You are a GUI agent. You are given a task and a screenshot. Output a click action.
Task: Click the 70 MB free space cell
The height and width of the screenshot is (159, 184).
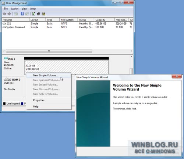click(119, 27)
